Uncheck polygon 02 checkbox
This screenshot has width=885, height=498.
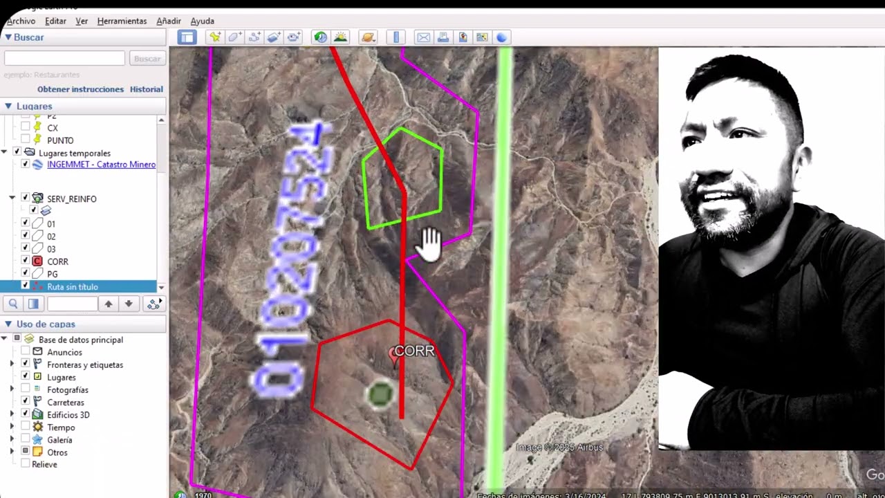[x=26, y=236]
